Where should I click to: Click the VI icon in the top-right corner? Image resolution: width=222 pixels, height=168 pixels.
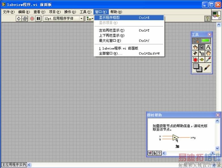tap(216, 15)
